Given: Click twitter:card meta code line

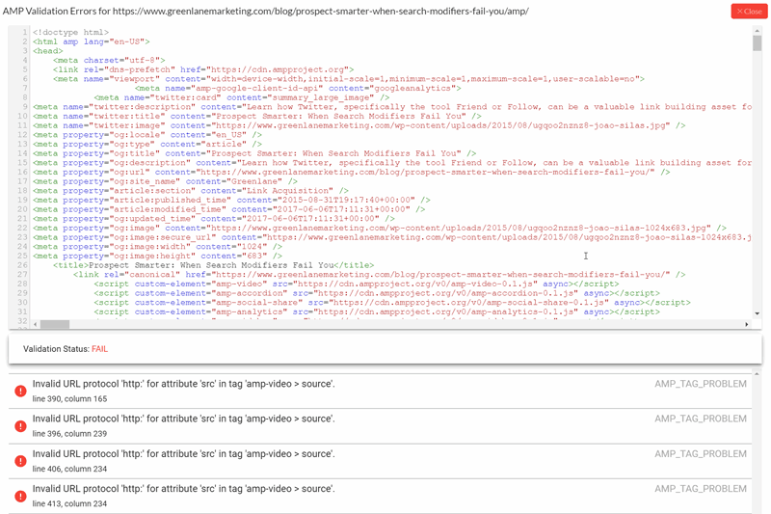Looking at the screenshot, I should 242,97.
